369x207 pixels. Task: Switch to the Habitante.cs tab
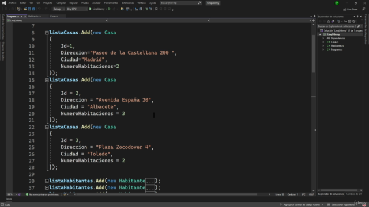click(x=35, y=16)
